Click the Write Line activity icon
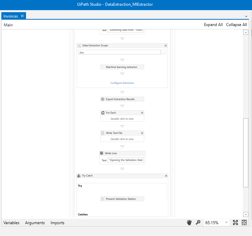252x236 pixels. click(x=102, y=153)
